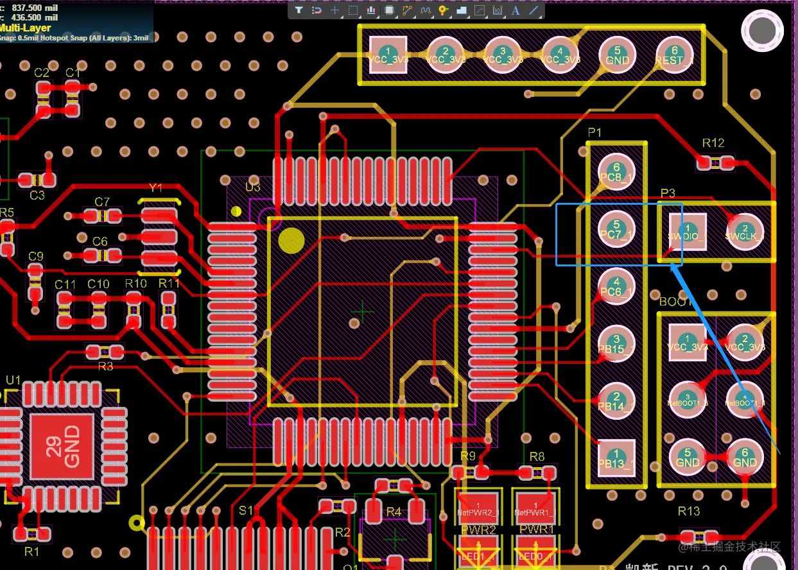Screen dimensions: 798x570
Task: Select the PB15 pad on P1
Action: [x=617, y=344]
